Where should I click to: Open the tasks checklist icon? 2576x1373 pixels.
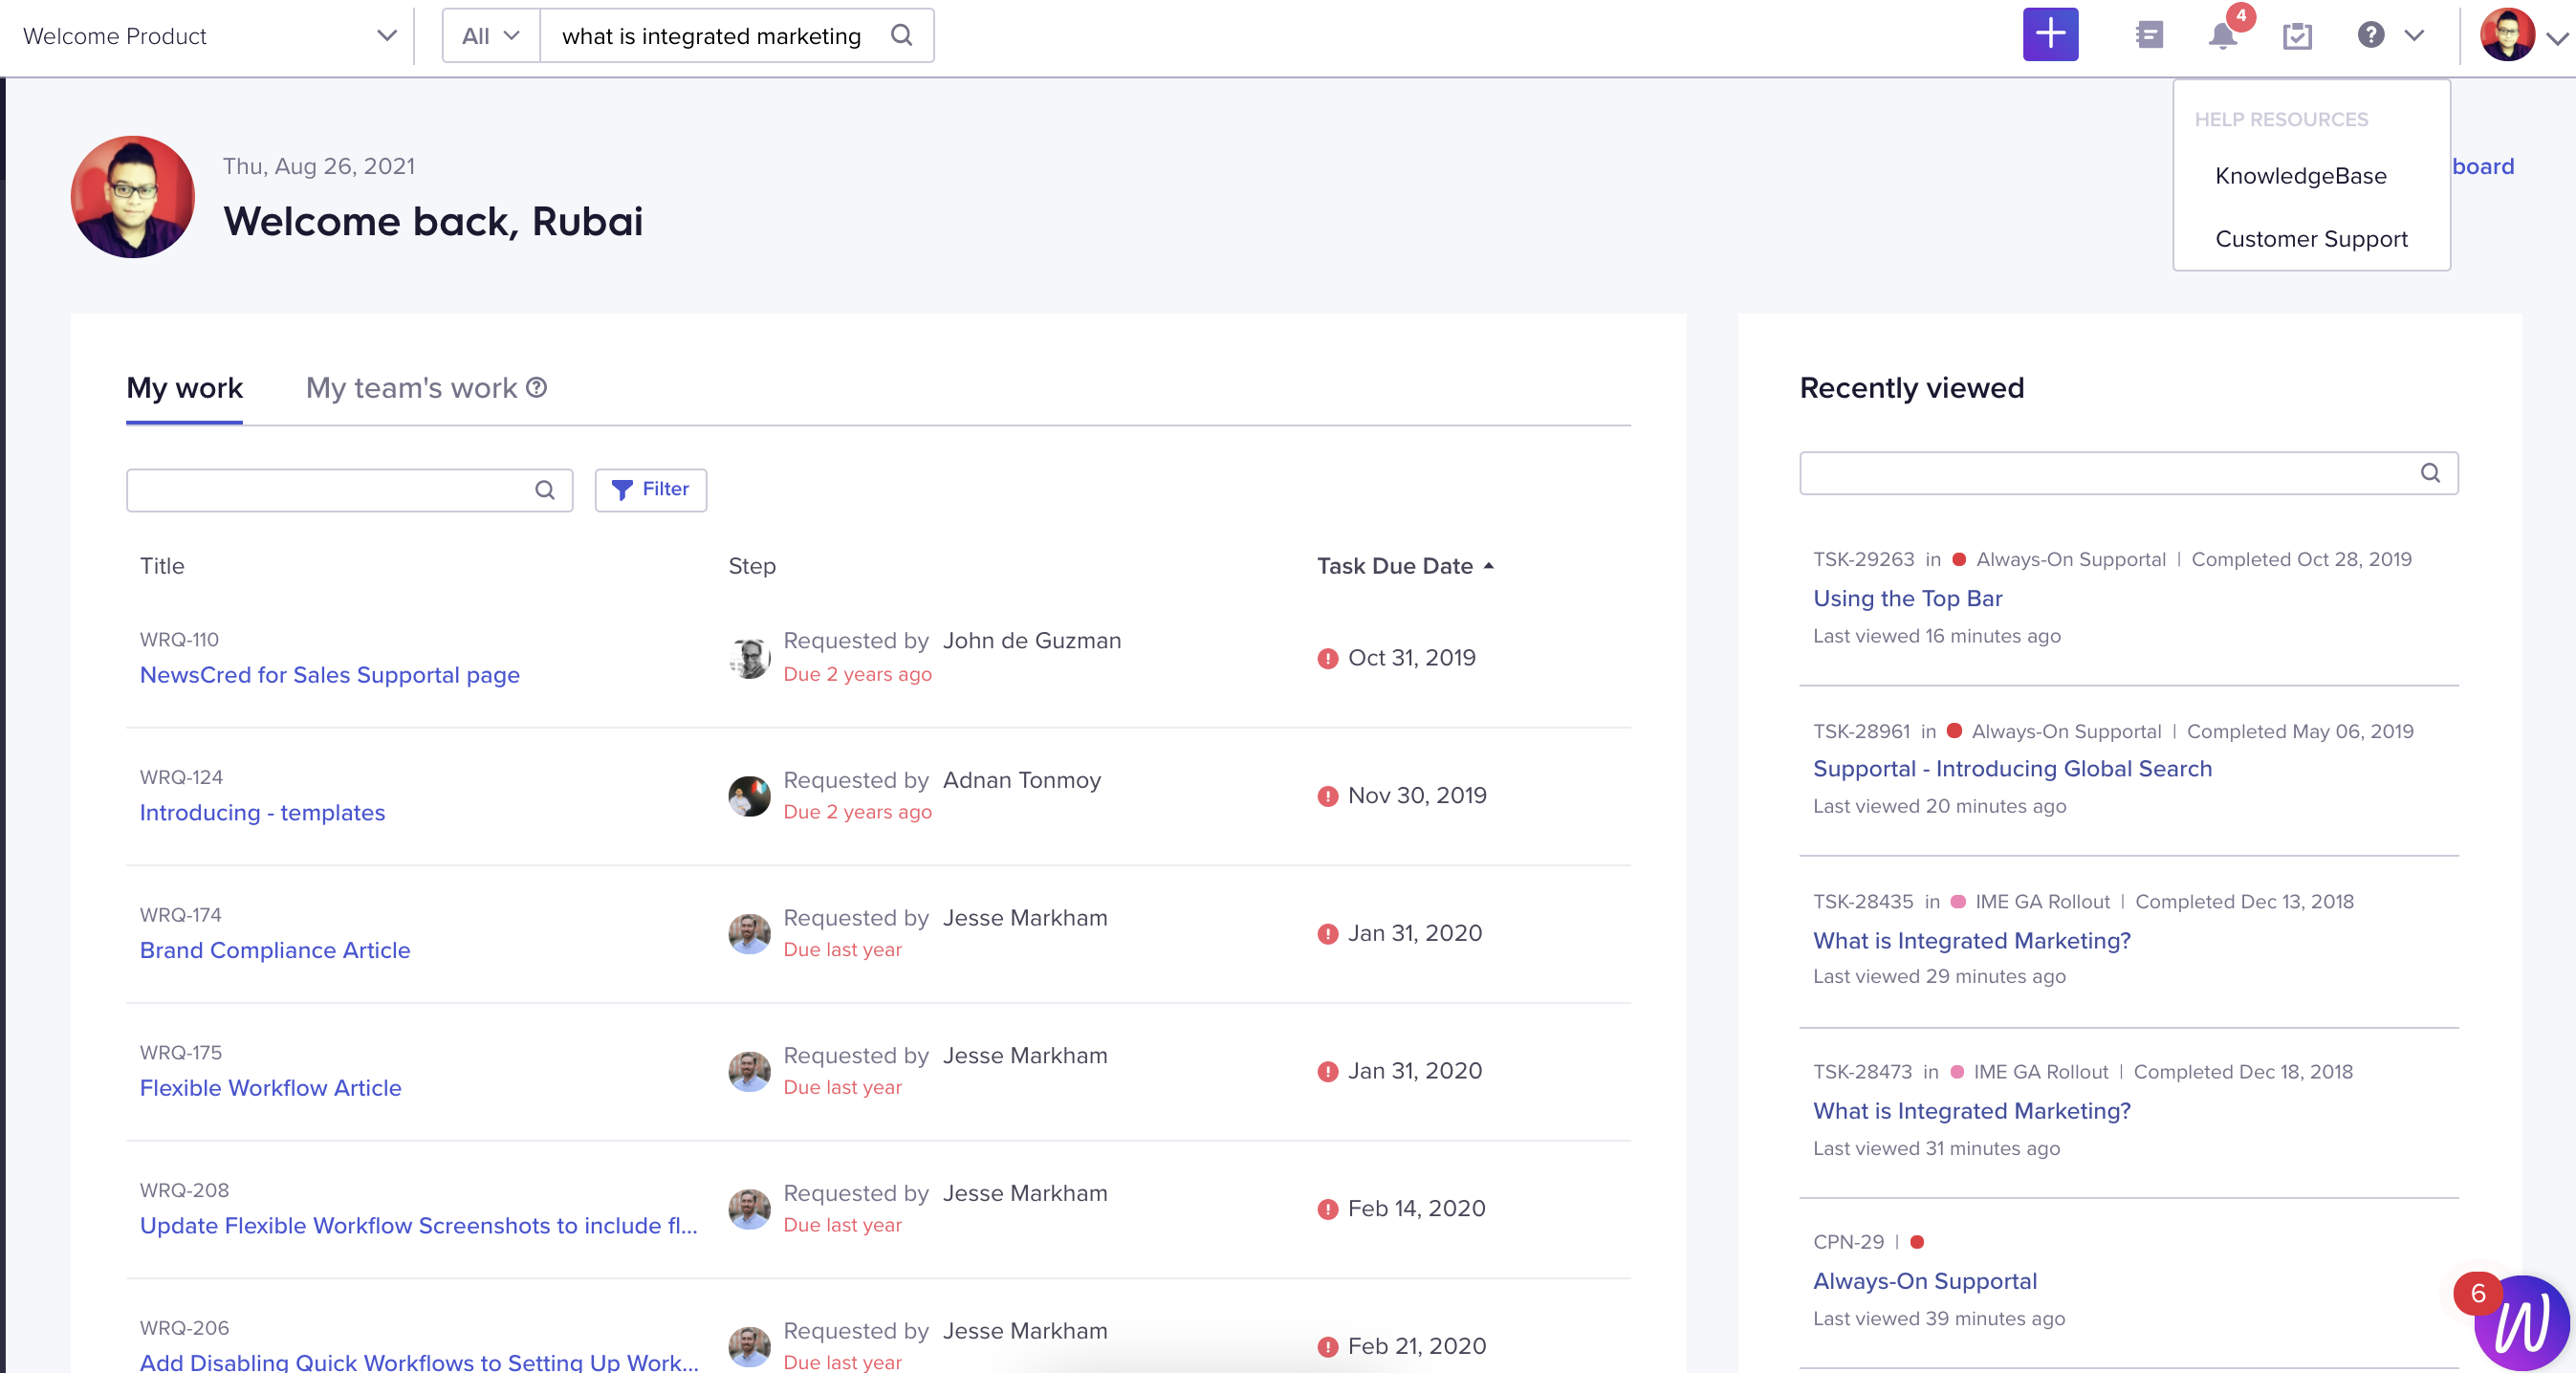coord(2297,36)
